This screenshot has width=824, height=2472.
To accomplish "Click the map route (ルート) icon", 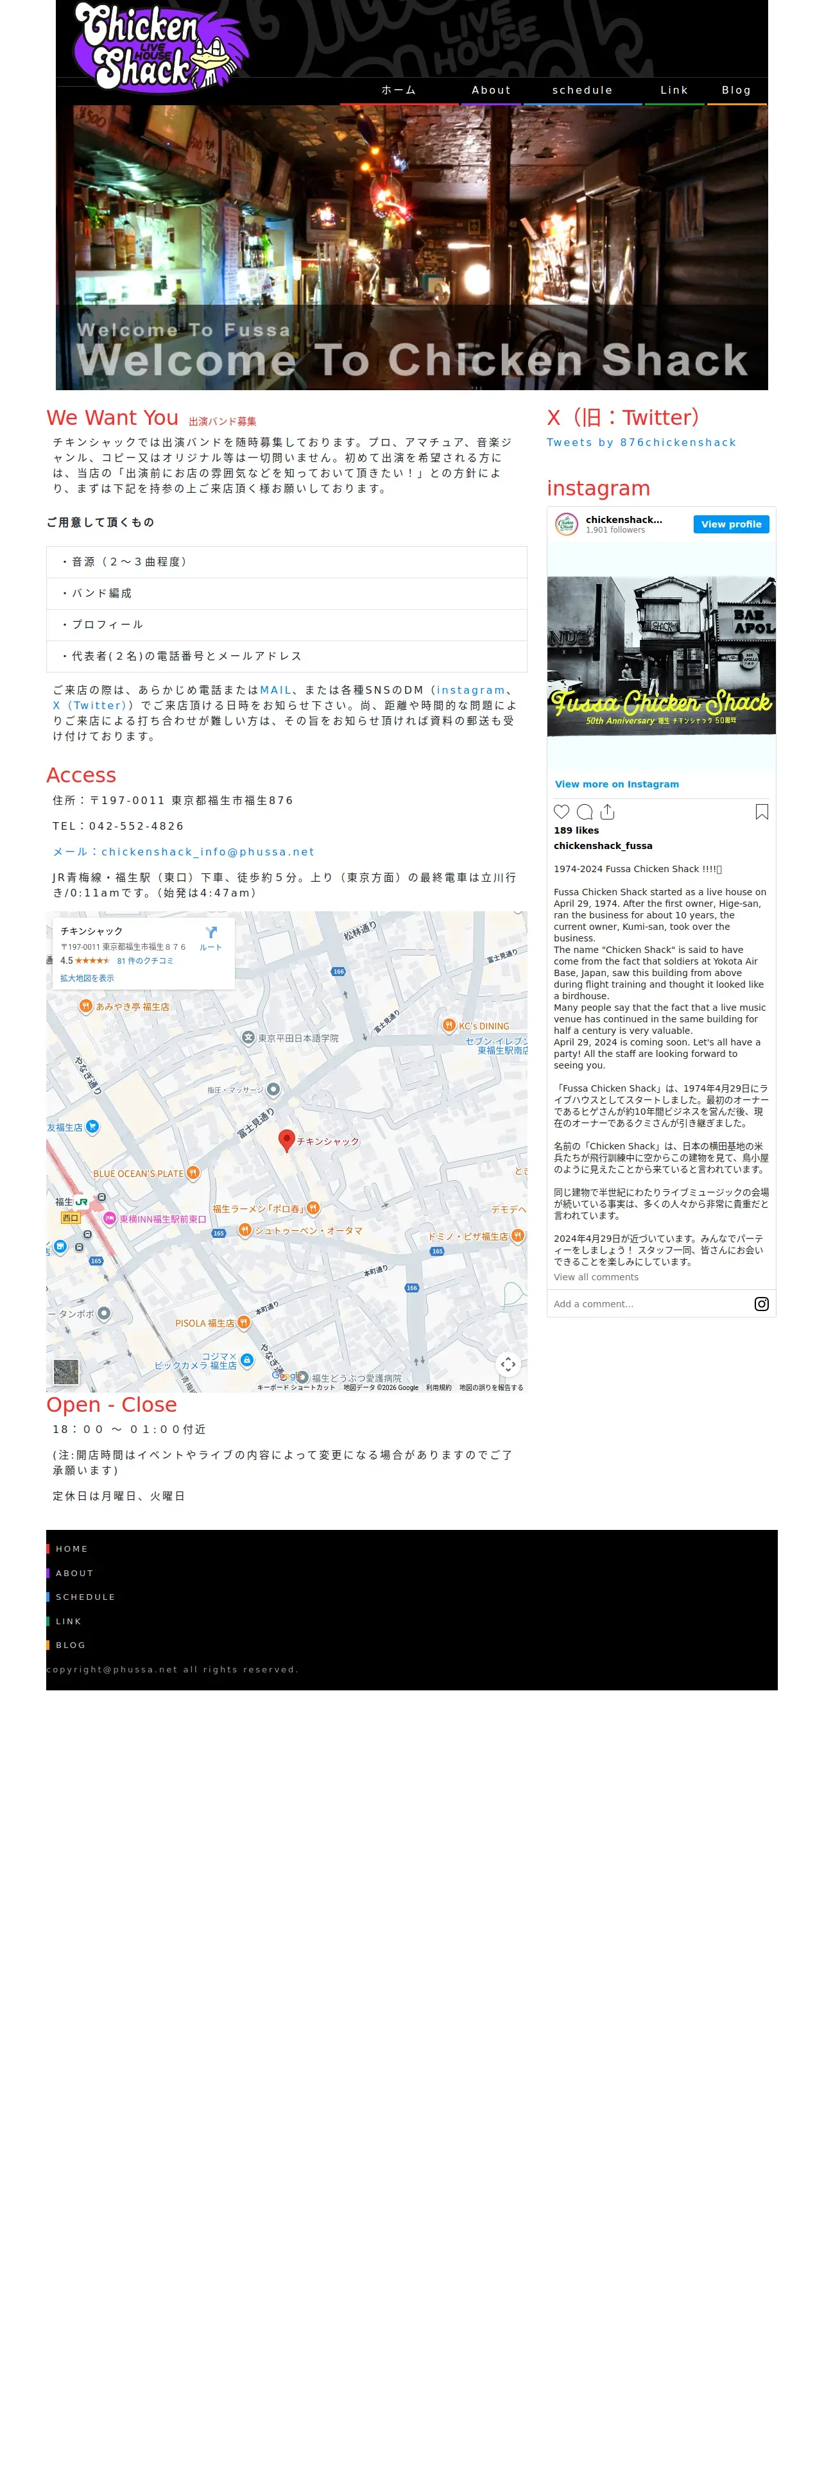I will pyautogui.click(x=211, y=932).
